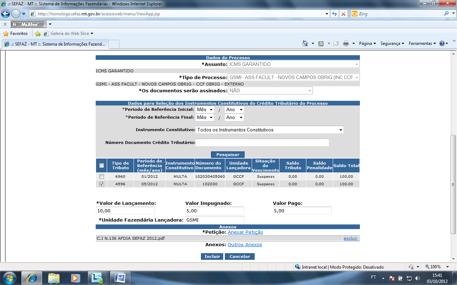Open the documentos serão assinados NÃO dropdown
The width and height of the screenshot is (457, 285).
coord(270,90)
